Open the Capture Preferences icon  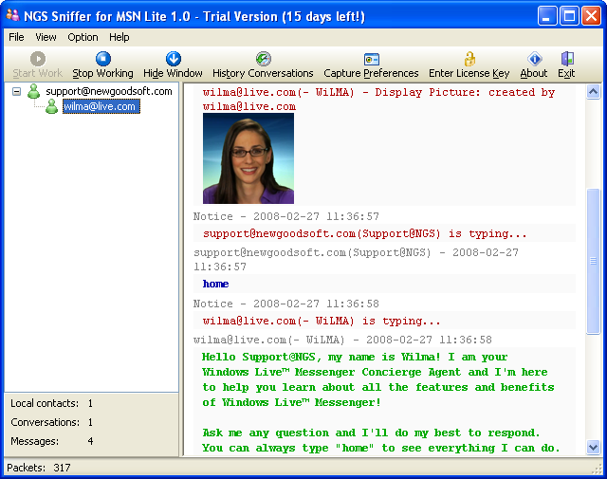371,59
